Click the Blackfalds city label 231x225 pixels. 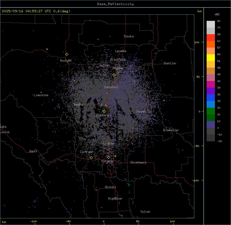[118, 60]
